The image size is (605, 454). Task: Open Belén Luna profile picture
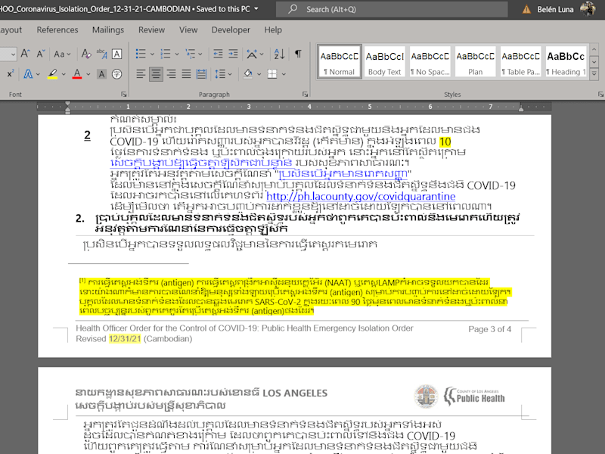(588, 8)
